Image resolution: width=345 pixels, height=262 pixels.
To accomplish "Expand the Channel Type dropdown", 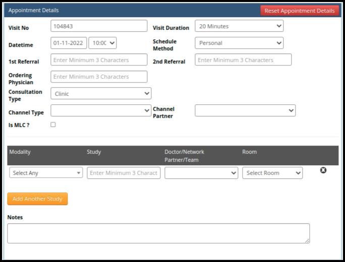I will pyautogui.click(x=101, y=110).
